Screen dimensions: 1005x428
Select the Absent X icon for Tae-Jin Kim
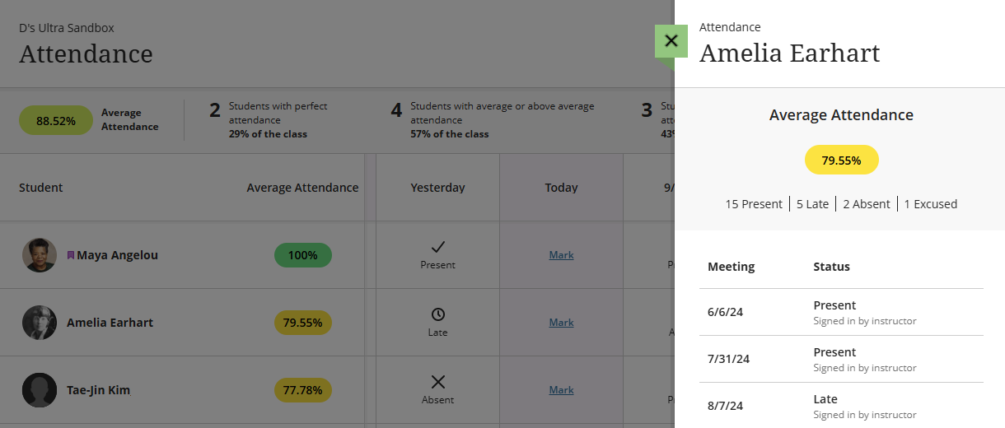coord(438,382)
